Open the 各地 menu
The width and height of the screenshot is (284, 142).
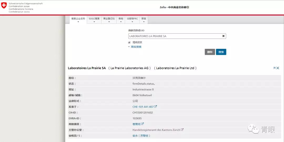[121, 19]
